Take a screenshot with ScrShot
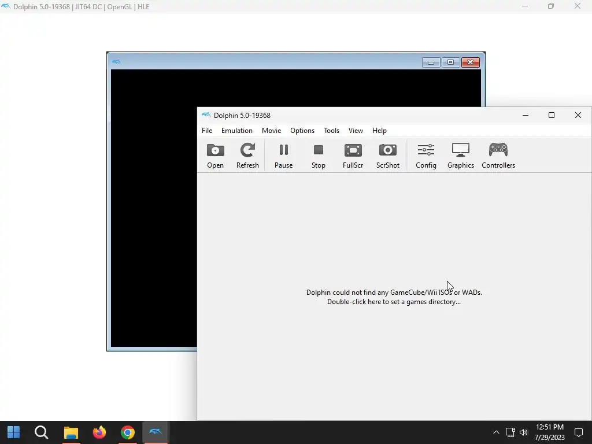The image size is (592, 444). point(388,156)
